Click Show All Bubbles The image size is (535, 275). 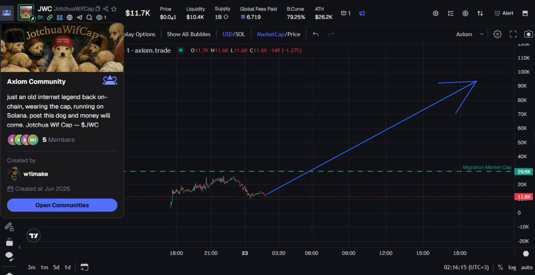tap(189, 34)
